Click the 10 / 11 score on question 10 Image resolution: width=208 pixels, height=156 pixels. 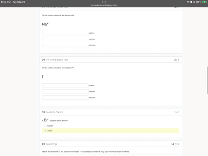pos(175,144)
